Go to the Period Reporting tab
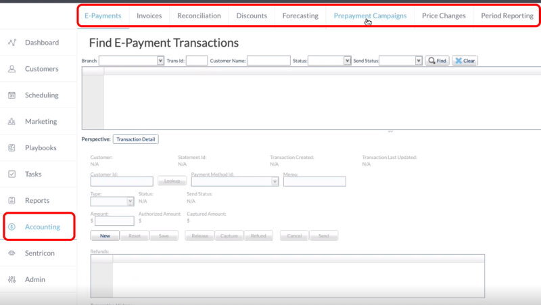The height and width of the screenshot is (305, 541). coord(507,16)
